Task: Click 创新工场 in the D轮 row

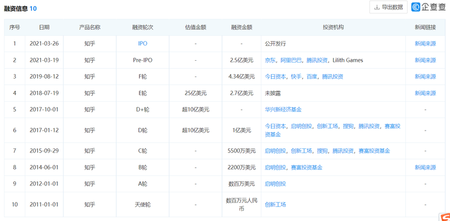Action: tap(327, 126)
